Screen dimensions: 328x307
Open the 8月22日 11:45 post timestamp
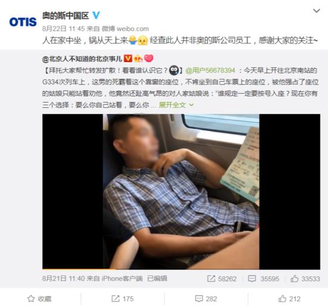click(x=63, y=29)
